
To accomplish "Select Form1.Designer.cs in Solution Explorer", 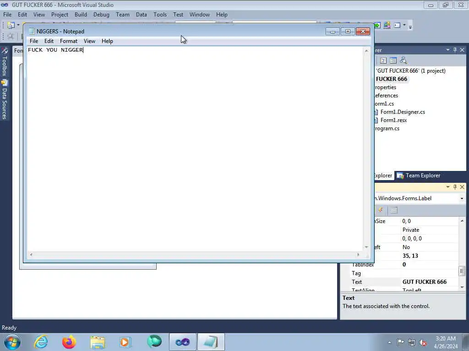I will click(x=403, y=112).
